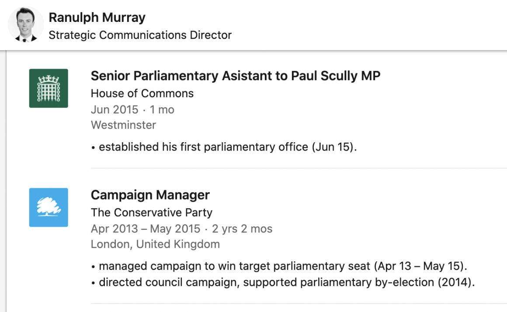
Task: Click the (2014) by-election year text
Action: pyautogui.click(x=456, y=282)
